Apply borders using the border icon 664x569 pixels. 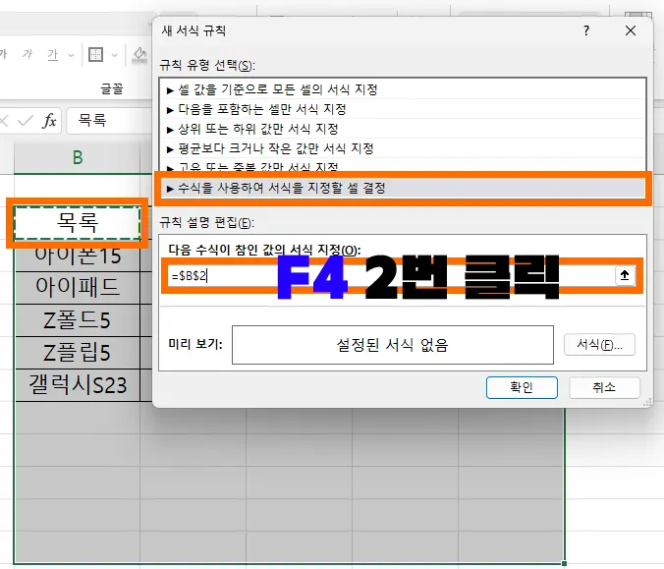95,55
